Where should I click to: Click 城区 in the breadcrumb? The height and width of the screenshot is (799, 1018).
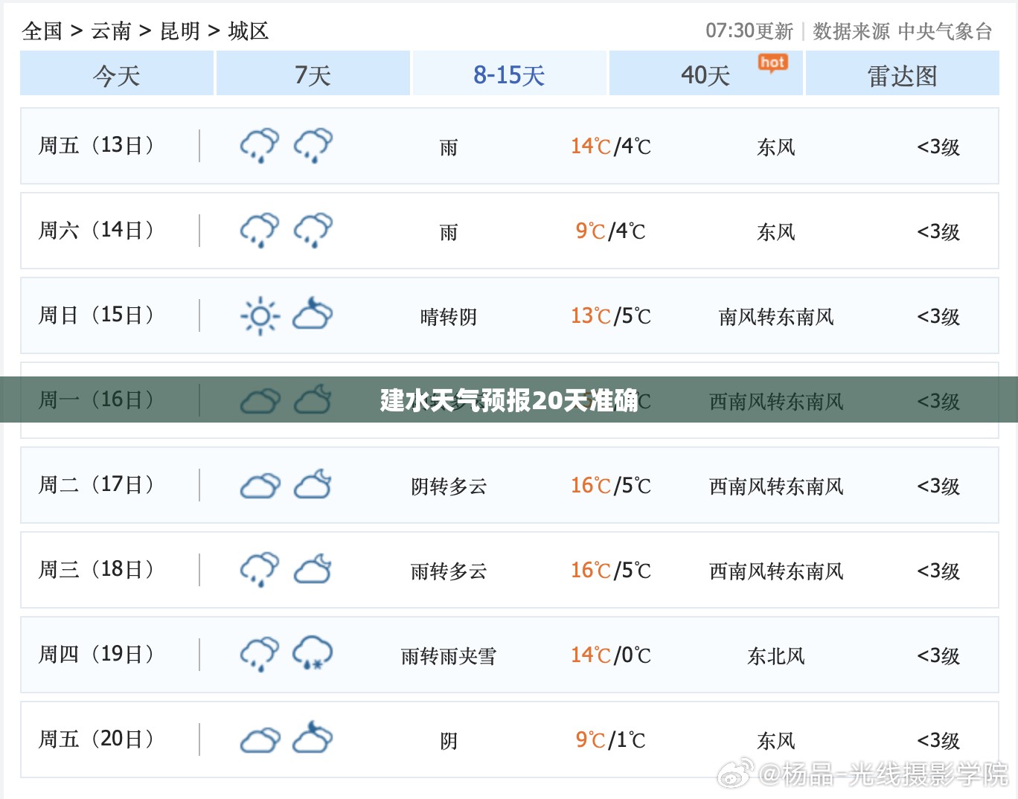click(249, 31)
